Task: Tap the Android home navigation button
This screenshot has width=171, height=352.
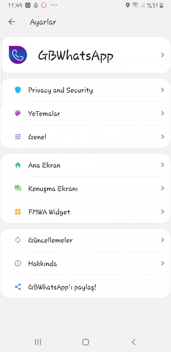Action: pos(85,342)
